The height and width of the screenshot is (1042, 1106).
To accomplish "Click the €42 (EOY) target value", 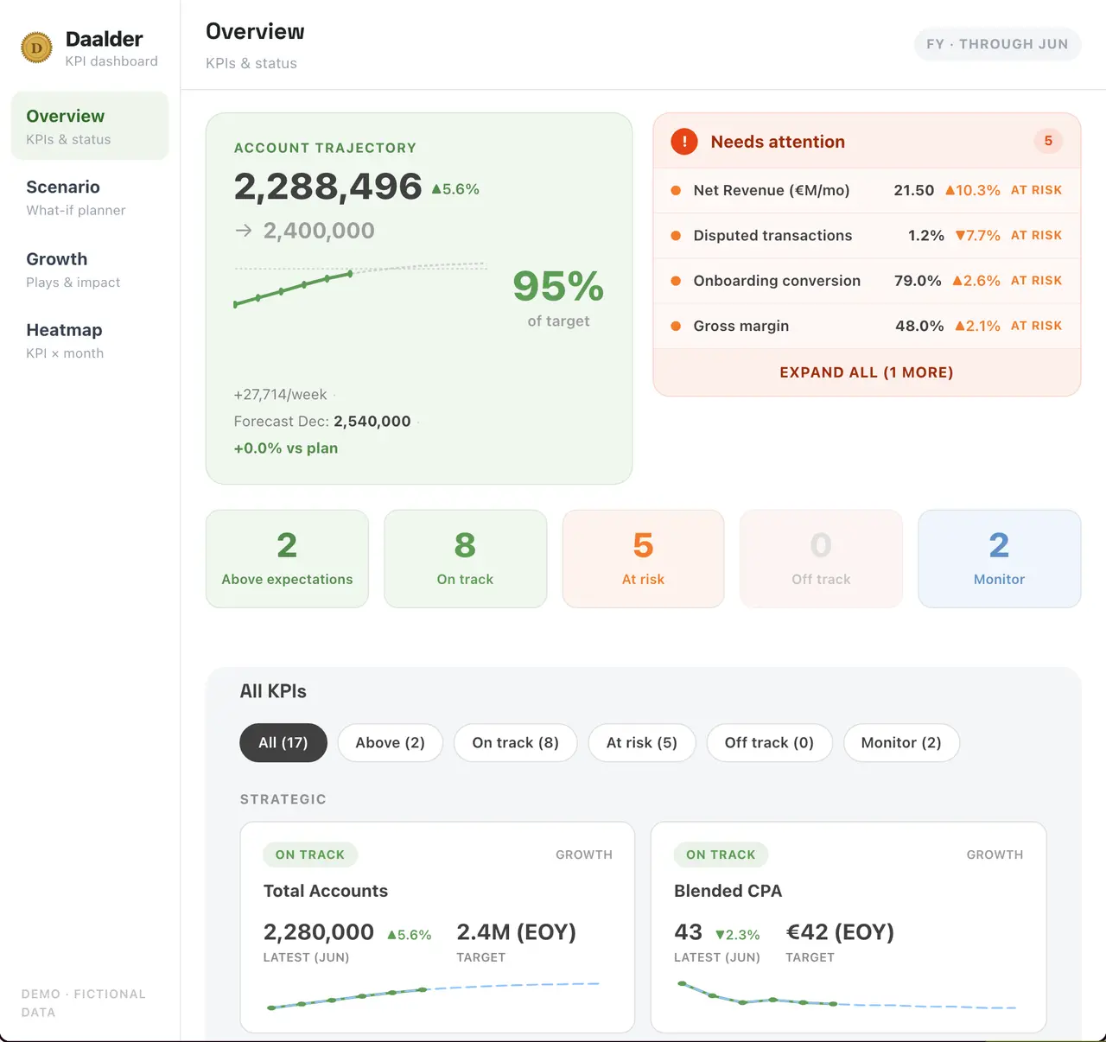I will coord(840,932).
